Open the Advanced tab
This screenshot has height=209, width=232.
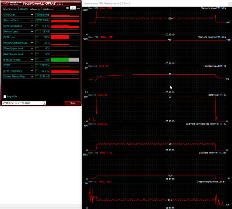35,9
